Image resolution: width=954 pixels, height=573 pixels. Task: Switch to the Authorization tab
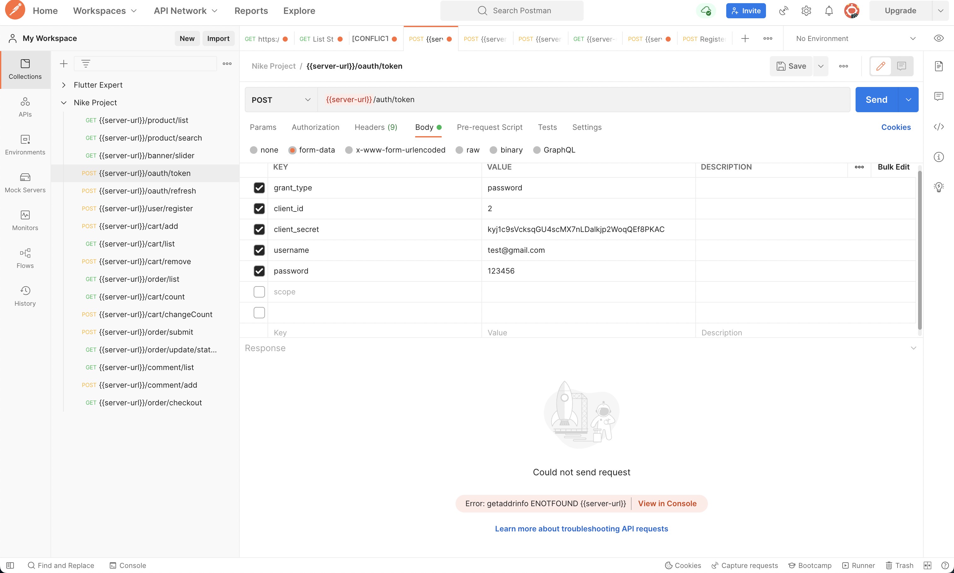point(315,127)
